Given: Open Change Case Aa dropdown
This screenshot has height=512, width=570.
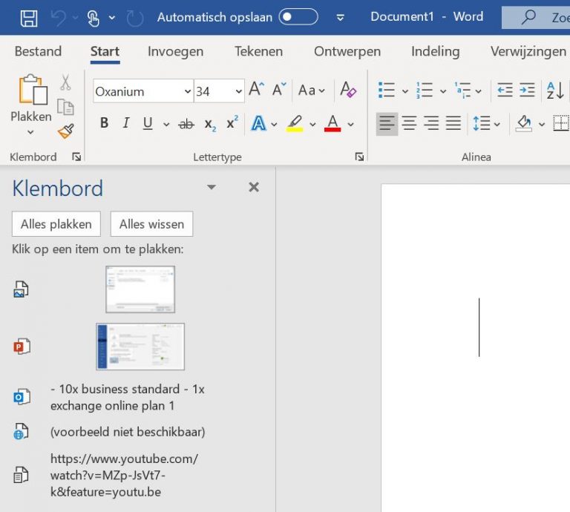Looking at the screenshot, I should pyautogui.click(x=311, y=90).
